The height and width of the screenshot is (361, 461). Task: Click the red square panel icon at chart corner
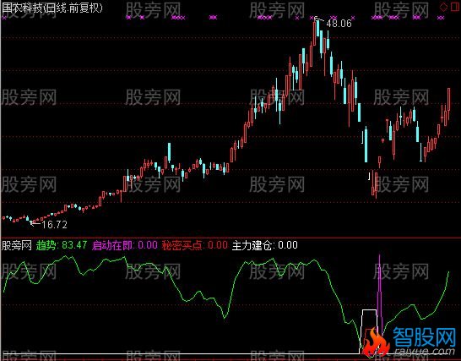coord(454,7)
